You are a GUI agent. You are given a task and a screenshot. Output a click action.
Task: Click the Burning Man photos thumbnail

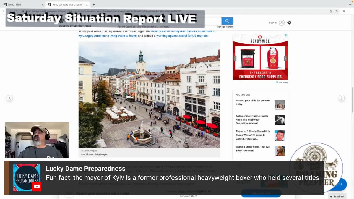(280, 151)
